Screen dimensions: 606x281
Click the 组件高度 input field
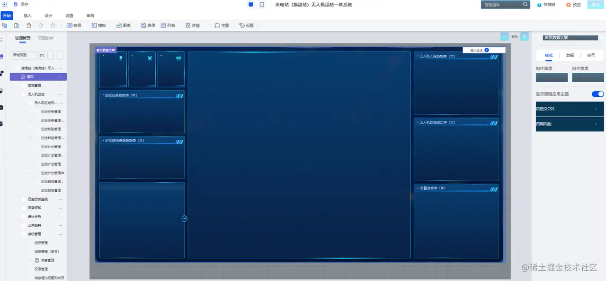(x=552, y=77)
